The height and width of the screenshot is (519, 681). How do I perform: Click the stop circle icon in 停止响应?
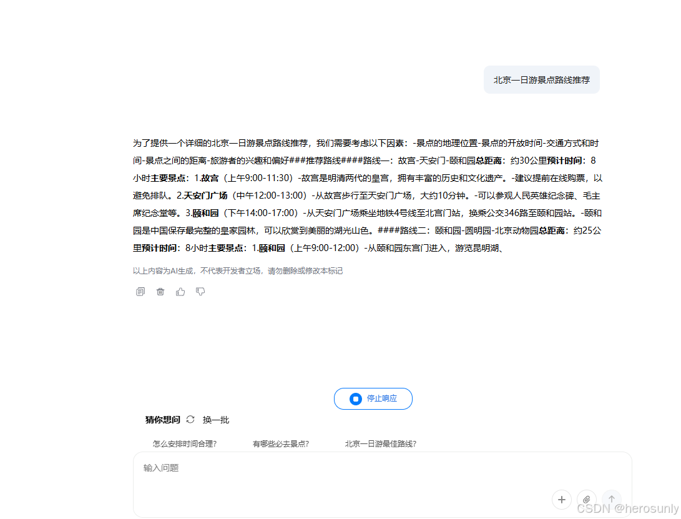(355, 398)
